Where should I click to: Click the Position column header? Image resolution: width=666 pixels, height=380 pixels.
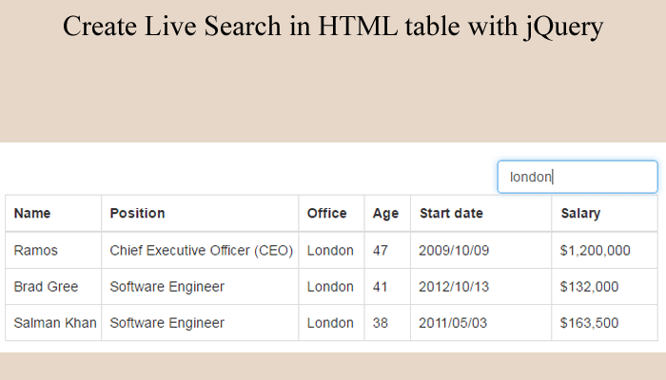pyautogui.click(x=137, y=214)
